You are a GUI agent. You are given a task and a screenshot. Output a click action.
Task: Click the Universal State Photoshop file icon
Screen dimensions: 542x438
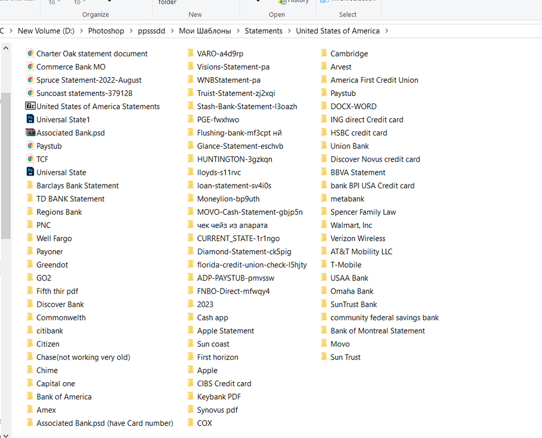click(x=31, y=172)
